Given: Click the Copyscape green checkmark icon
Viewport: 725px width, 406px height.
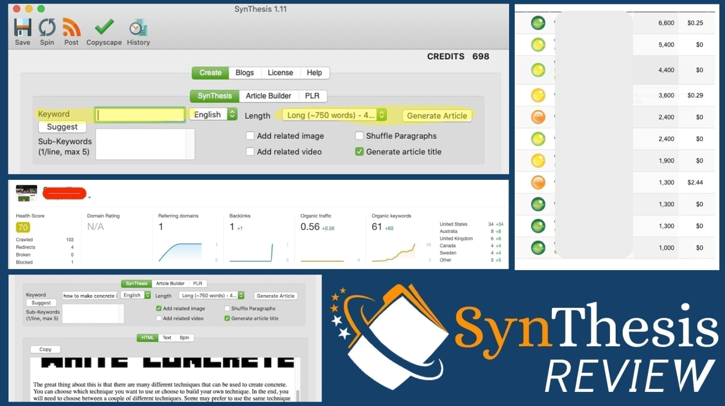Looking at the screenshot, I should pos(104,27).
